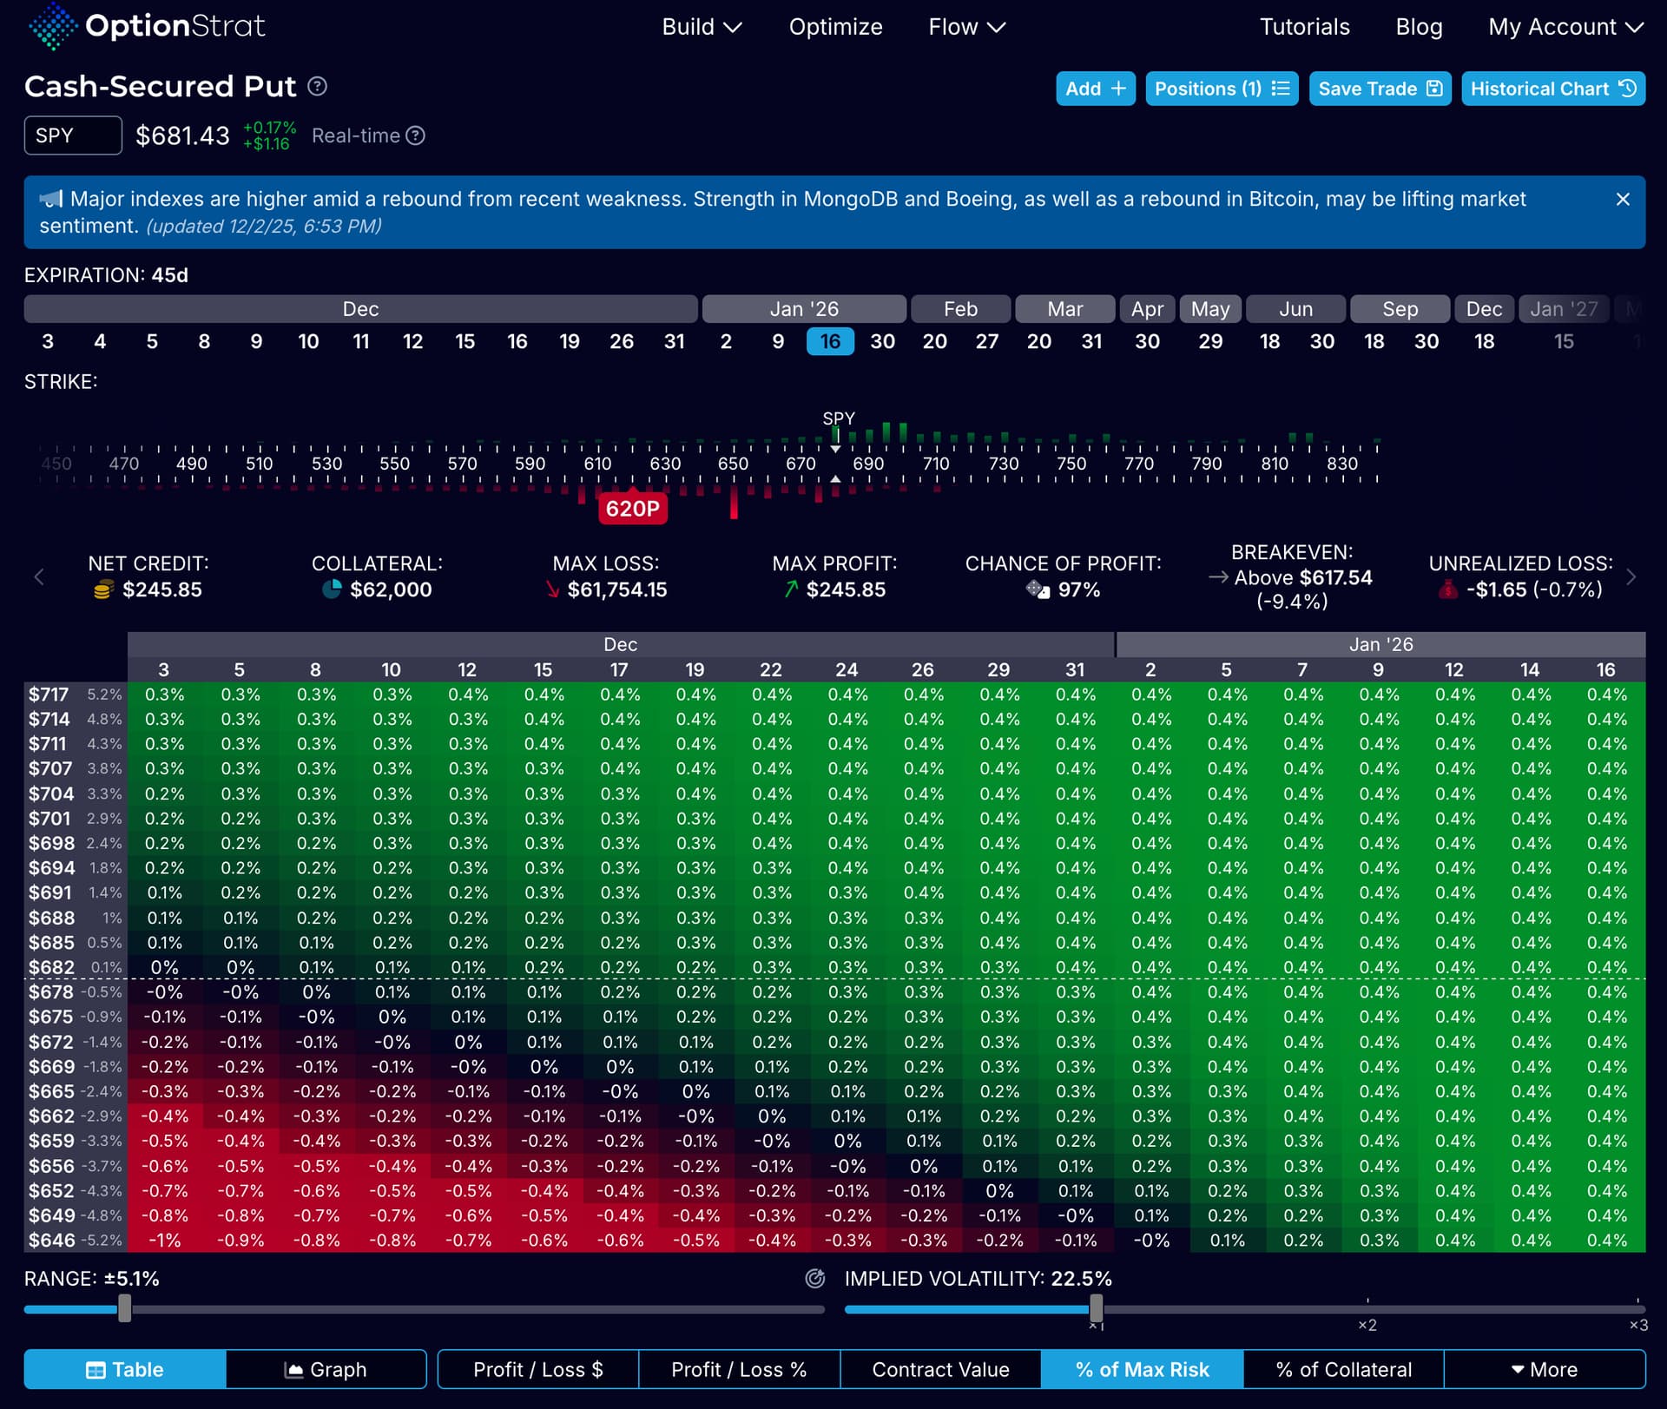Screen dimensions: 1667x1409
Task: Click the implied volatility reset icon
Action: click(x=814, y=1278)
